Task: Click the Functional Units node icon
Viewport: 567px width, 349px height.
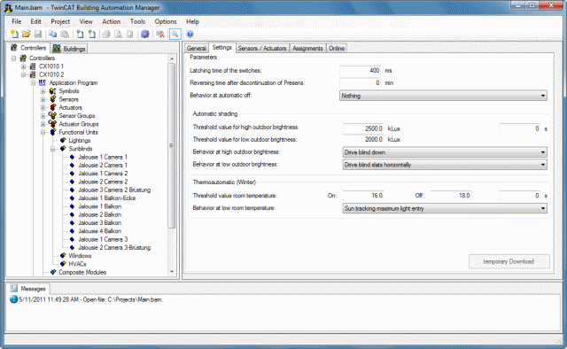Action: click(53, 132)
